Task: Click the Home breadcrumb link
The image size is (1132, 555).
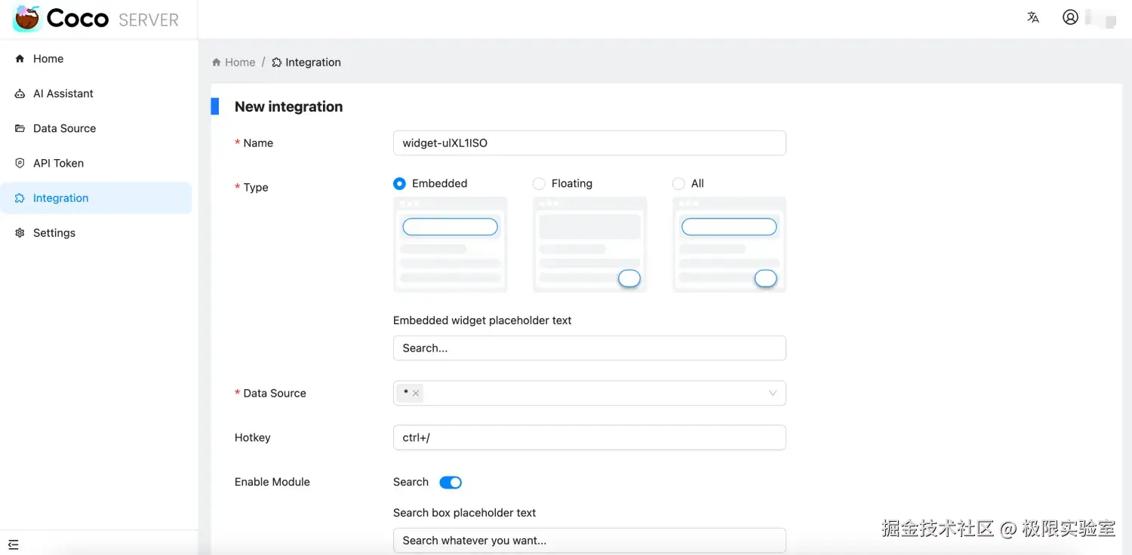Action: point(240,63)
